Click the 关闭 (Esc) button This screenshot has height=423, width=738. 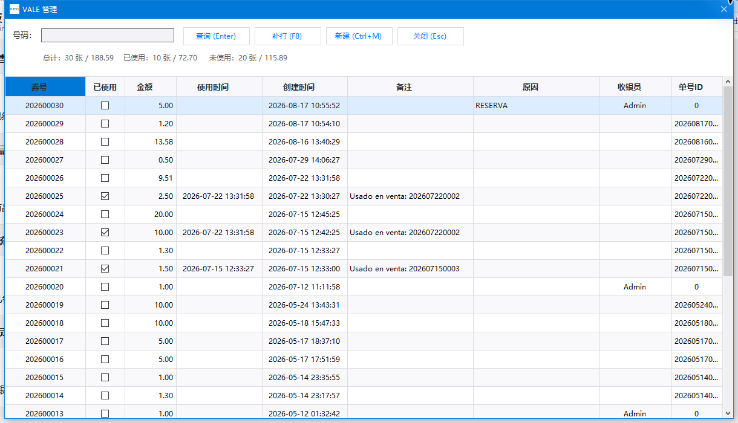[430, 36]
